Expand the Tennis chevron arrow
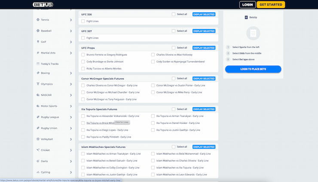The height and width of the screenshot is (182, 318). tap(71, 20)
